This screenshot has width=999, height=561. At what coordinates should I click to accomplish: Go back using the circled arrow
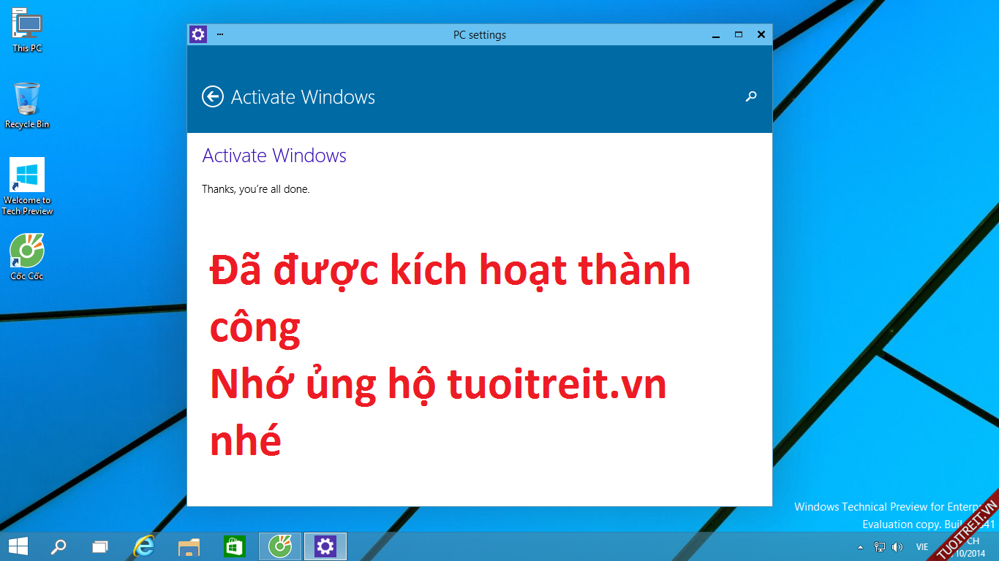[213, 96]
